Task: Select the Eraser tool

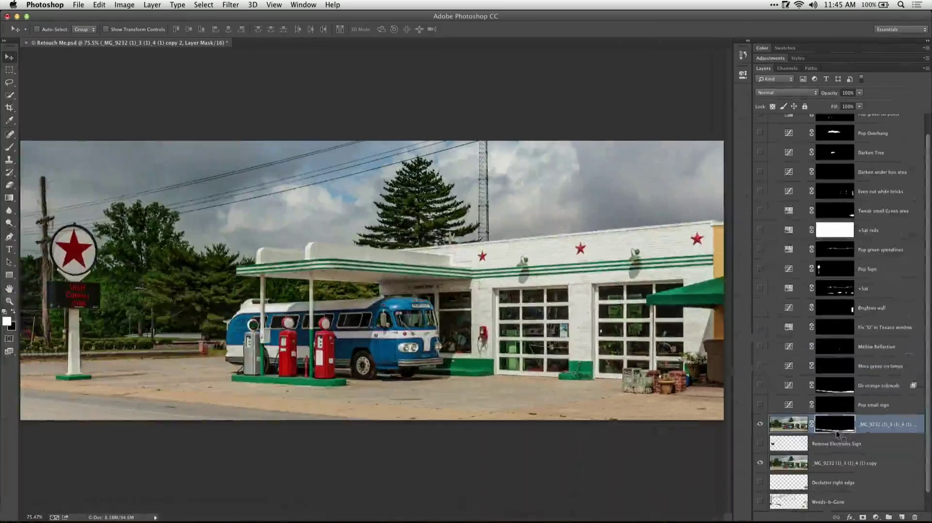Action: [9, 185]
